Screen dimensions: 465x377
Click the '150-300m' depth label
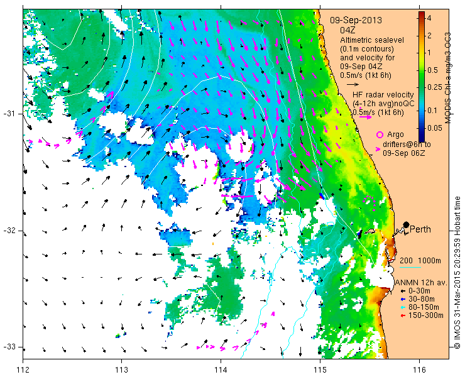426,315
